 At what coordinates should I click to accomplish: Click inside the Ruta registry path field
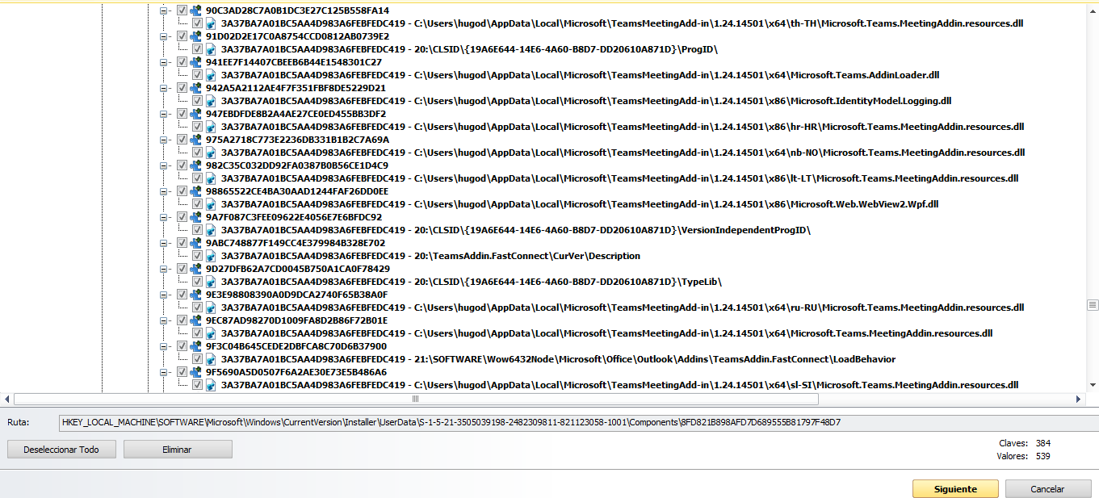coord(565,422)
